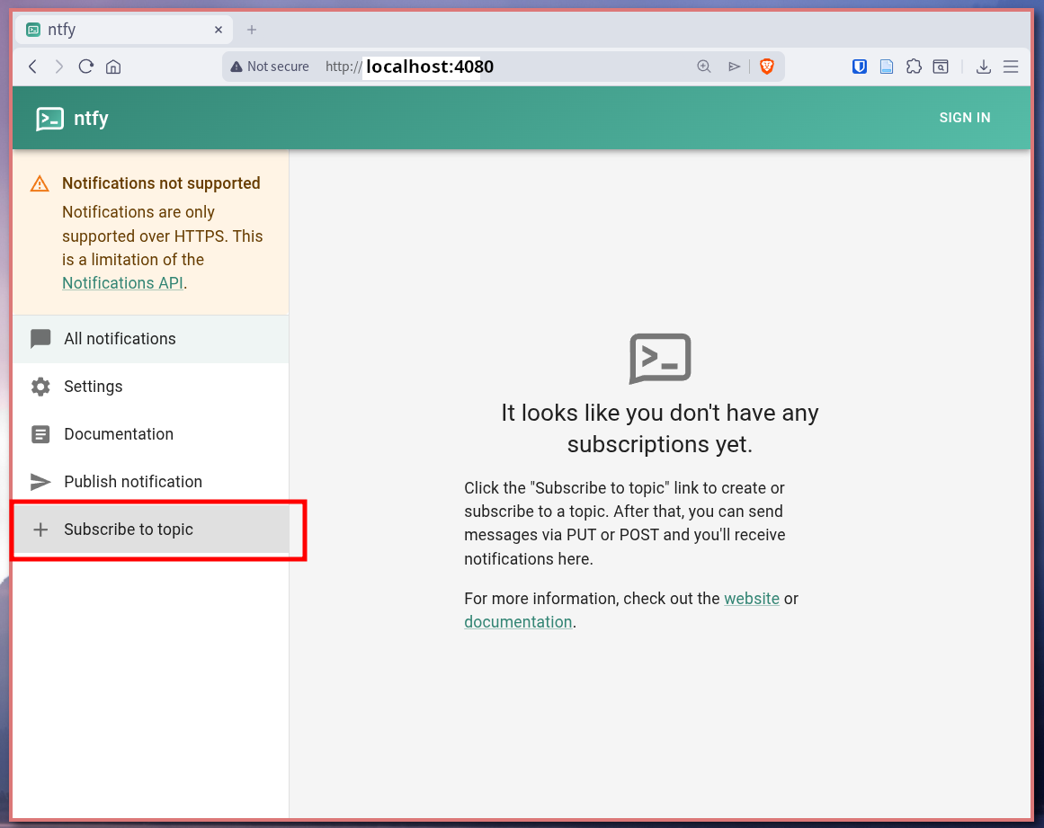Click the paper plane Publish icon
The width and height of the screenshot is (1044, 828).
(40, 482)
